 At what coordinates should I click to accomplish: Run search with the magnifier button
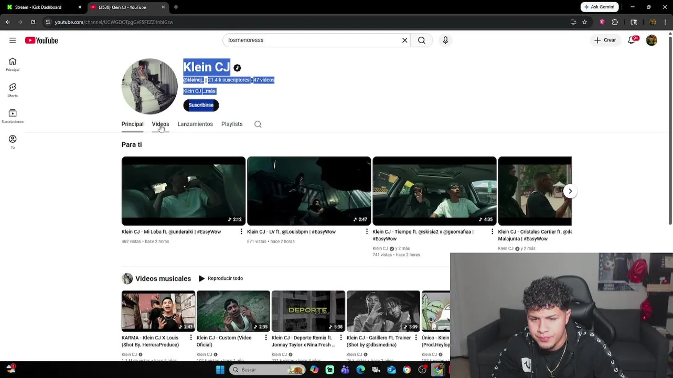pos(422,40)
